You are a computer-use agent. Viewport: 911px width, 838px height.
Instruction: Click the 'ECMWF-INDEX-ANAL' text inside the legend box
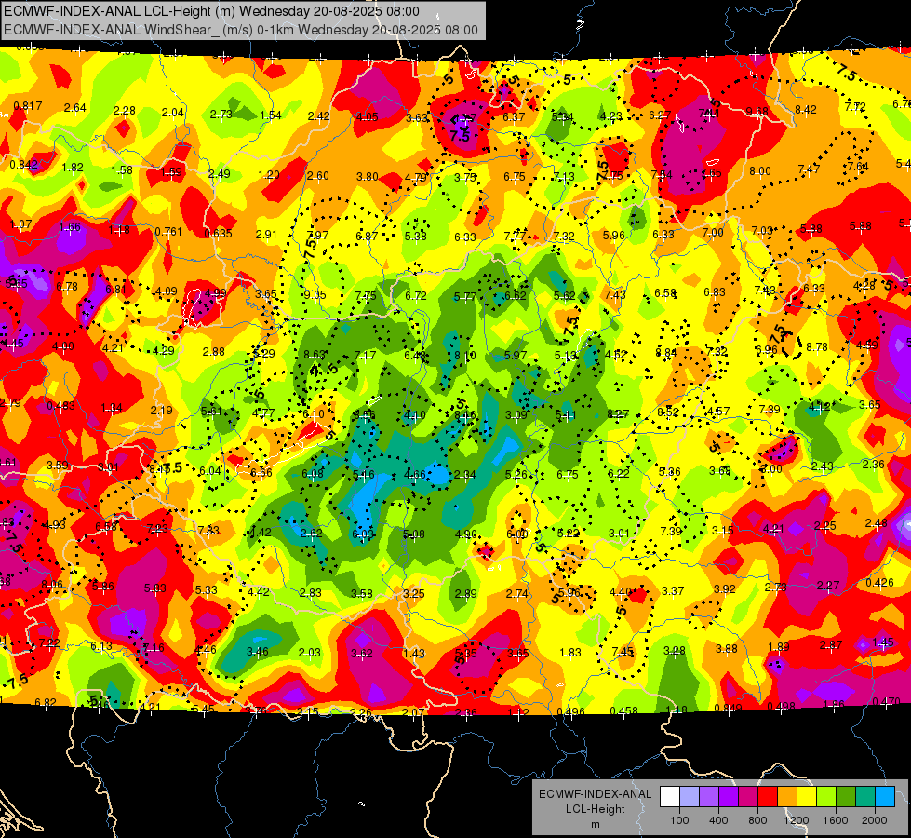(x=595, y=794)
